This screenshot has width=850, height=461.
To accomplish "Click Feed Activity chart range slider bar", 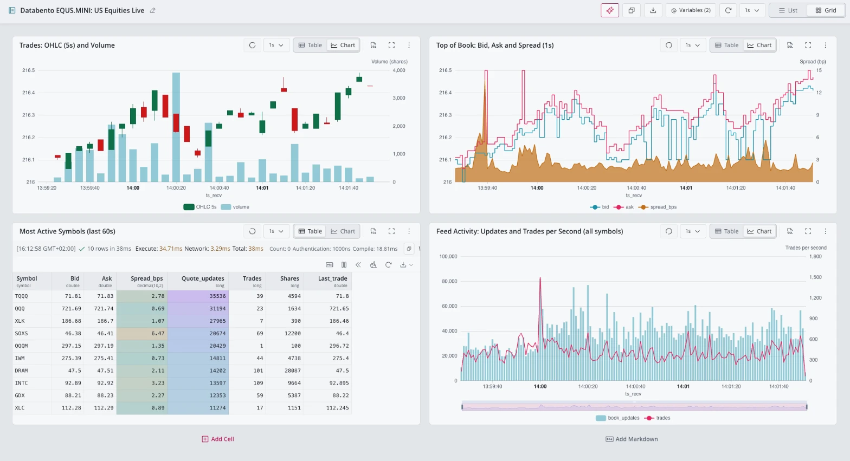I will point(634,406).
